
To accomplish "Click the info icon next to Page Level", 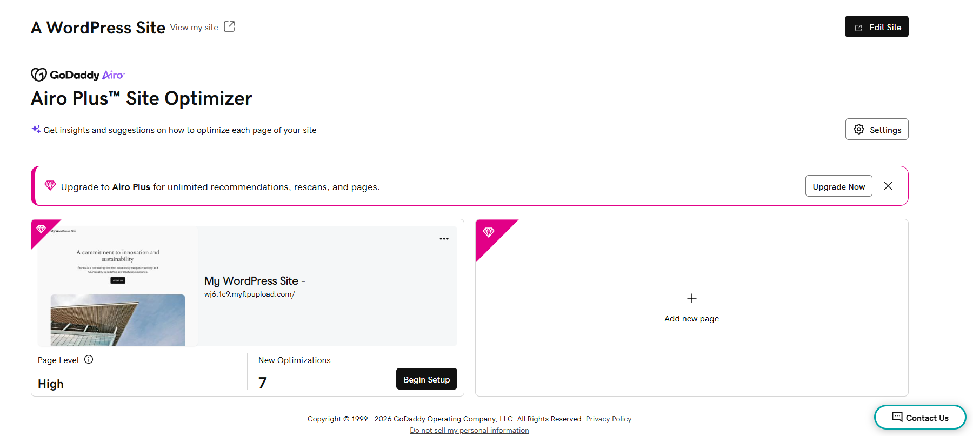I will pyautogui.click(x=89, y=359).
